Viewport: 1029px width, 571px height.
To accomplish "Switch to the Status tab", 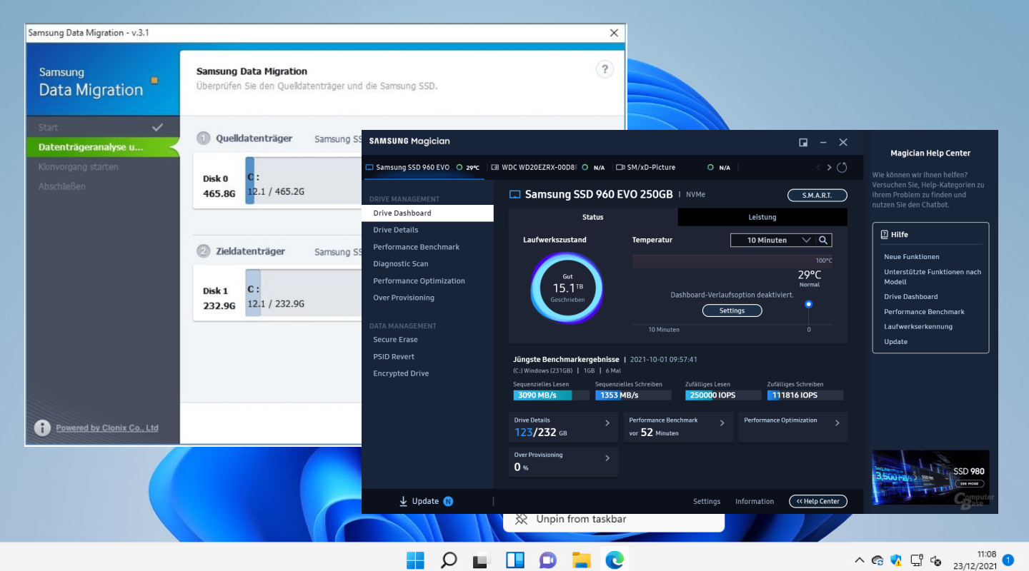I will [592, 217].
